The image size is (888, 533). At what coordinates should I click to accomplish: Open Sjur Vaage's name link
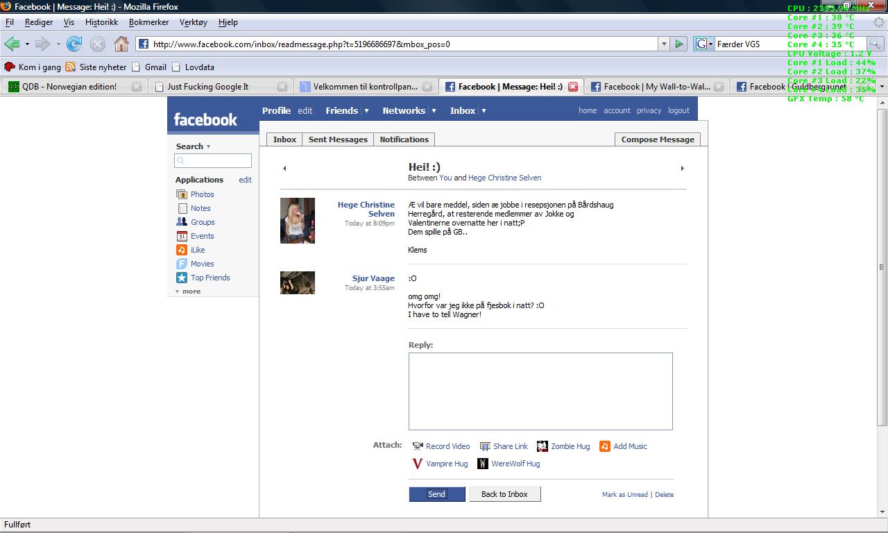click(373, 278)
